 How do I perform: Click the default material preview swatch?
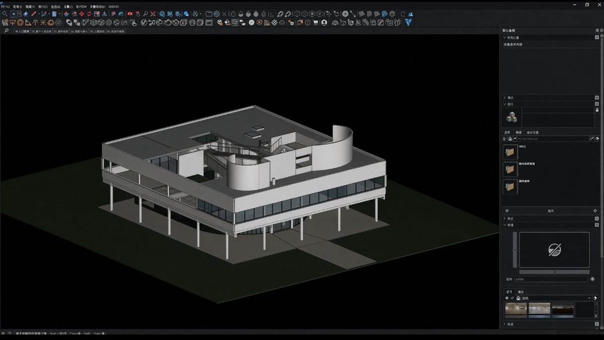click(x=554, y=249)
